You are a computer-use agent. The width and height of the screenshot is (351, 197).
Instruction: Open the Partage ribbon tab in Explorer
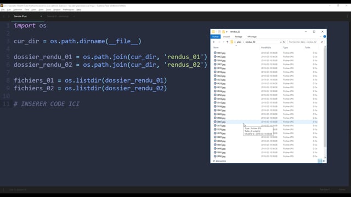[239, 37]
